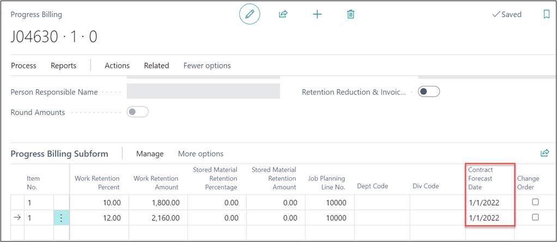Click the bookmark icon near Saved

[x=547, y=15]
